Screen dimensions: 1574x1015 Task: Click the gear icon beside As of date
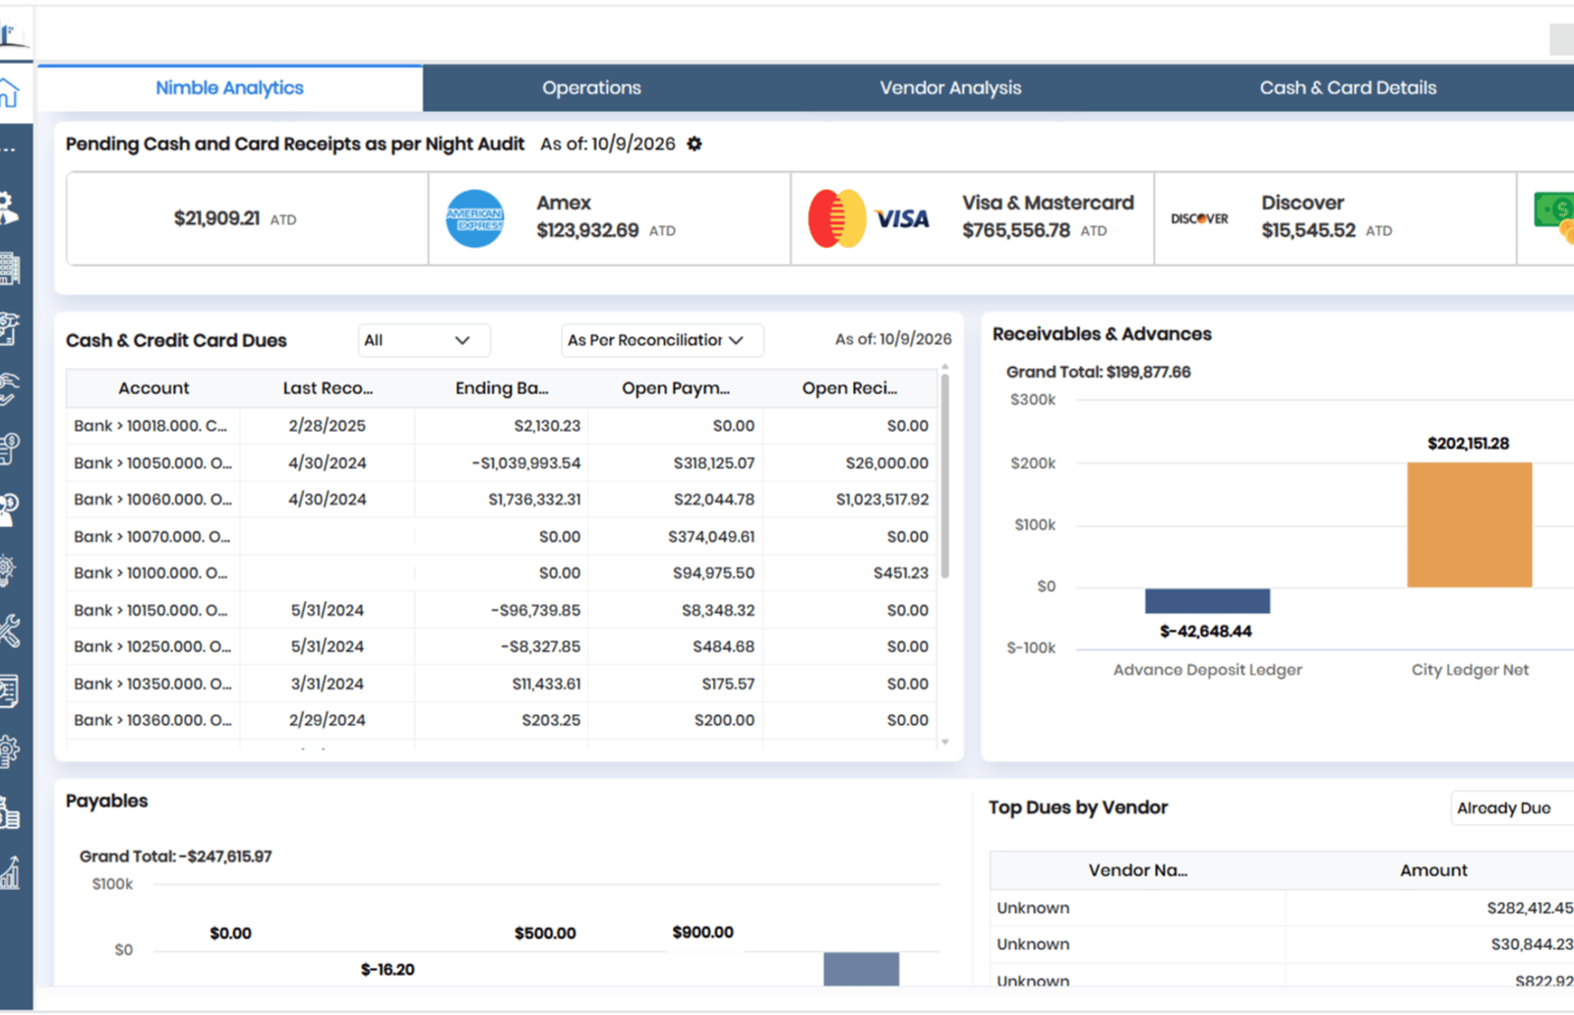[x=695, y=144]
